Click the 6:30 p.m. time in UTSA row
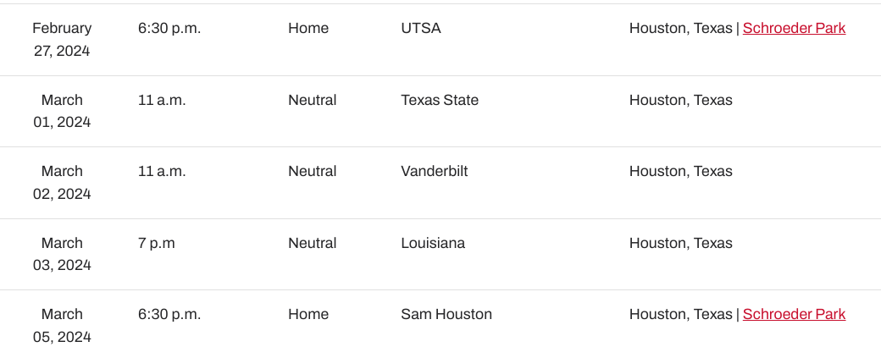This screenshot has height=358, width=881. tap(169, 28)
